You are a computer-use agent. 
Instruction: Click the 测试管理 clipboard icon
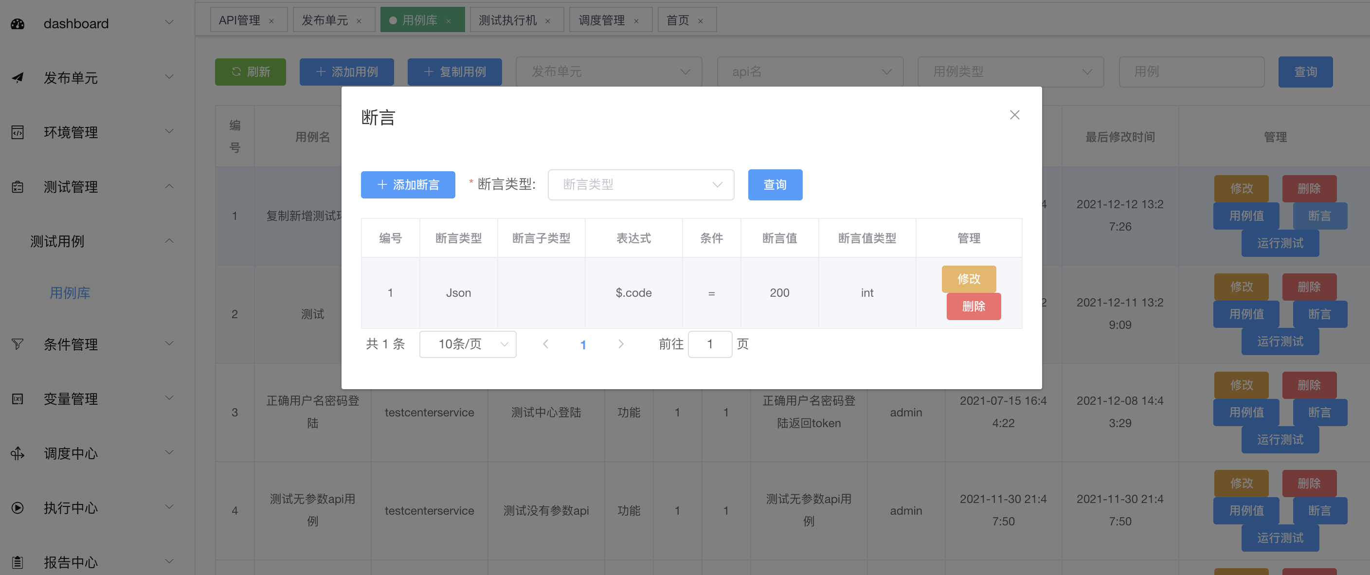(18, 187)
